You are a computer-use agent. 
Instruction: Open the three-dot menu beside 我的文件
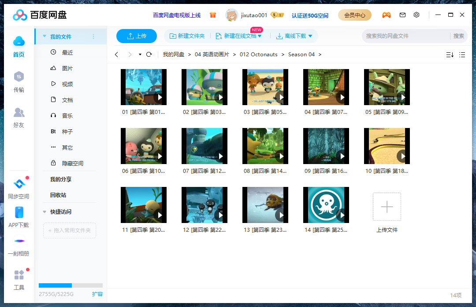coord(93,37)
